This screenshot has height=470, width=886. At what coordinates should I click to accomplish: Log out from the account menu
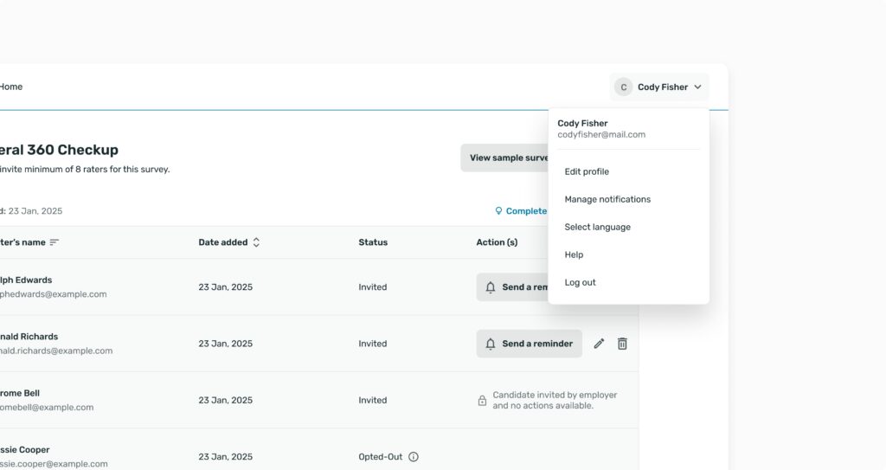[x=580, y=282]
